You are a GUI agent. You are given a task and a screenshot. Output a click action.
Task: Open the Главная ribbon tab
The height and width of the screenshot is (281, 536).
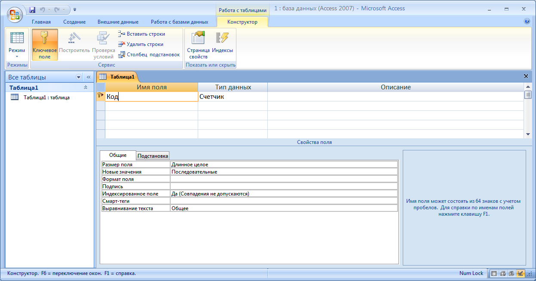coord(41,22)
